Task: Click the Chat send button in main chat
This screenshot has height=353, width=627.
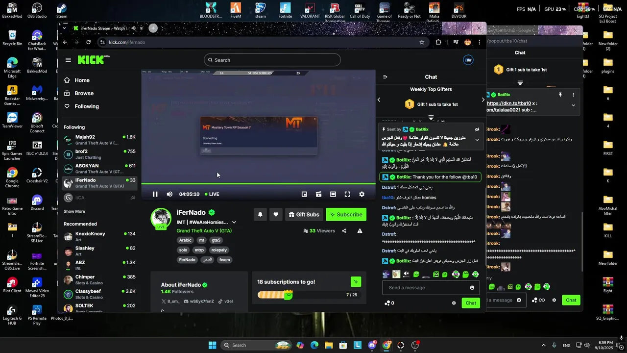Action: tap(471, 303)
